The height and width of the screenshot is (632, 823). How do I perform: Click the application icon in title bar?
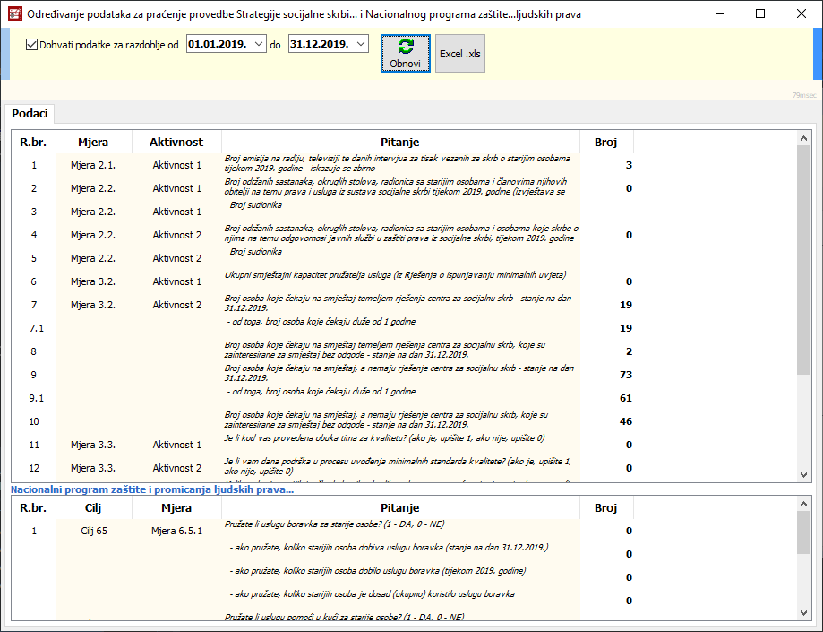13,13
